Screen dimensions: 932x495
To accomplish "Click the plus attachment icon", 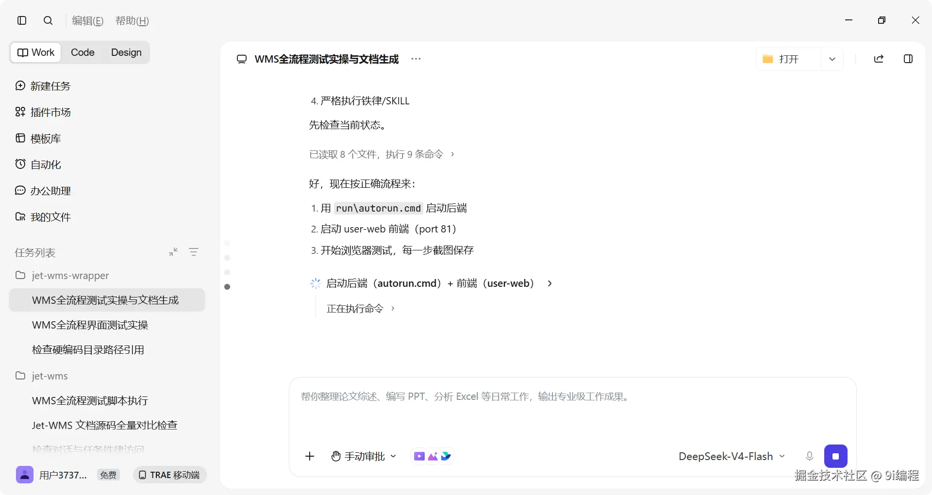I will pyautogui.click(x=310, y=456).
